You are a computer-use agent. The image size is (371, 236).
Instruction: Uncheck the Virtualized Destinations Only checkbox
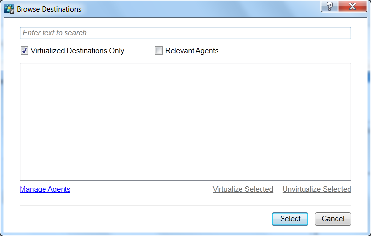(24, 51)
